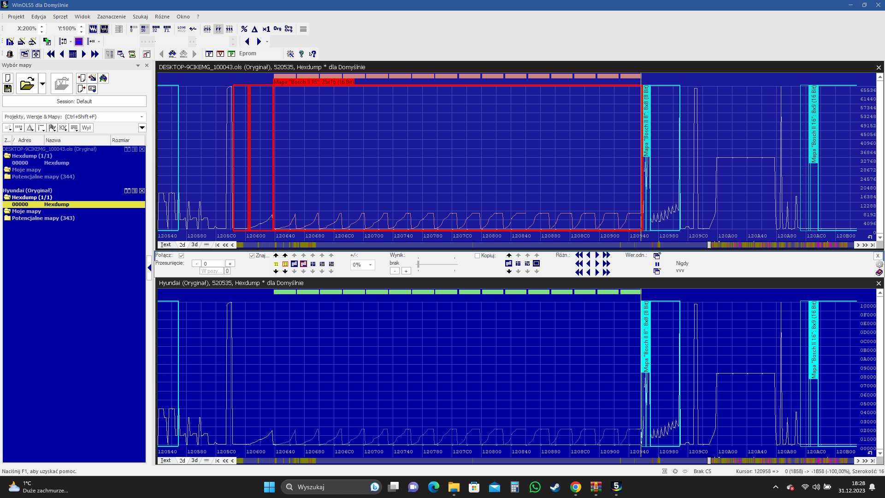Open Wybór mapy panel options dropdown
885x498 pixels.
point(138,65)
